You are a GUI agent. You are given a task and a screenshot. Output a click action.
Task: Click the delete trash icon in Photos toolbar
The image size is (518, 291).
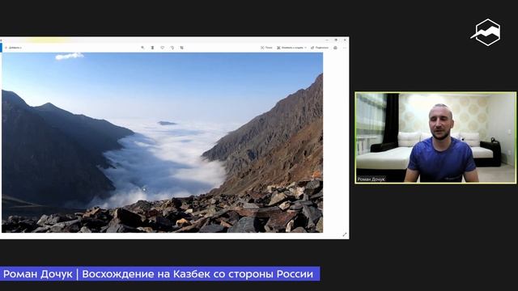point(153,48)
